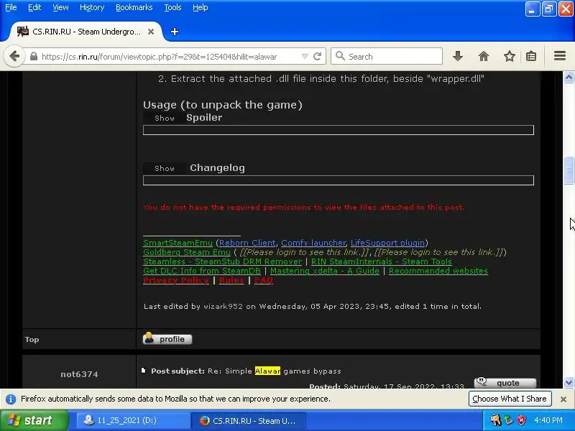Open the Rules link

click(x=231, y=280)
